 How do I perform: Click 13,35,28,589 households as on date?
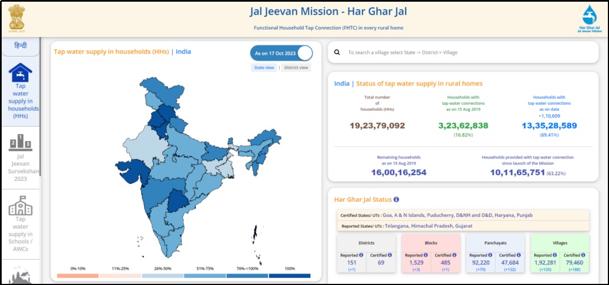coord(549,125)
